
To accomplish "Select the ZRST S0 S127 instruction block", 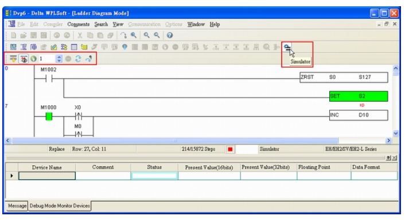I will pos(344,77).
